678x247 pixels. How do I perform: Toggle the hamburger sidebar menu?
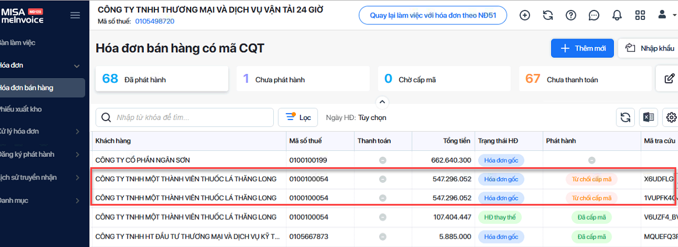point(75,16)
